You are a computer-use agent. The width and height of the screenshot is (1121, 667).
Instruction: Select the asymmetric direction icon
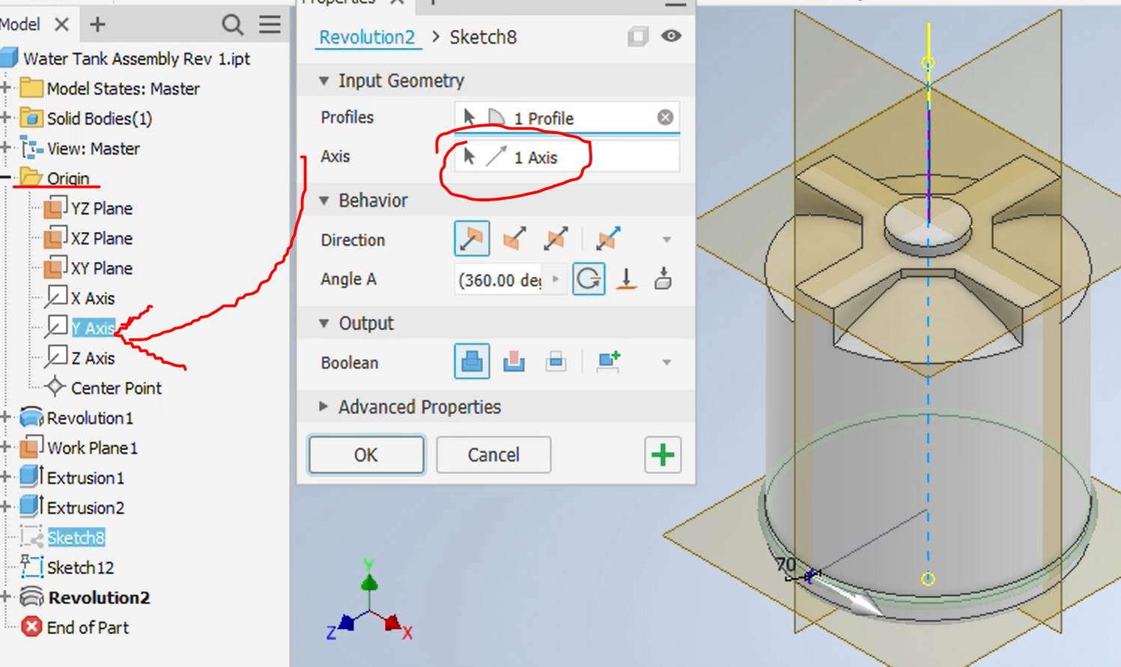608,240
